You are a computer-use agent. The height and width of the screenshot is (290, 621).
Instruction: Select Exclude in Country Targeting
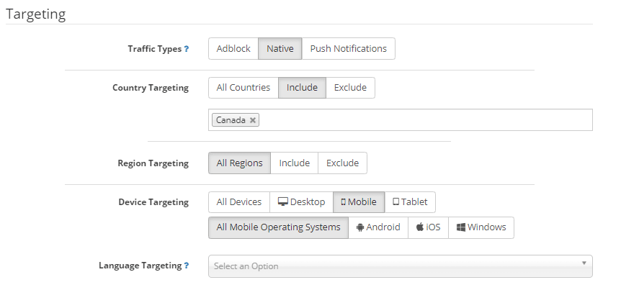click(351, 88)
